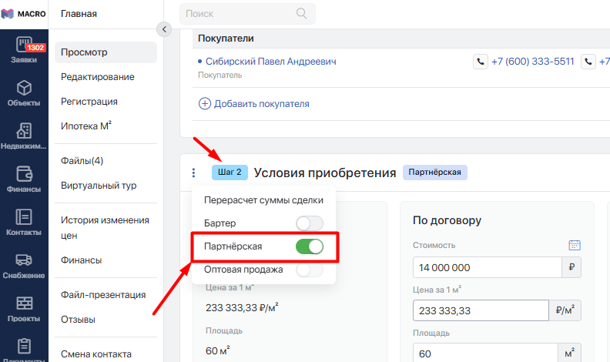Open Контакты icon in sidebar
The width and height of the screenshot is (610, 362).
click(x=23, y=223)
